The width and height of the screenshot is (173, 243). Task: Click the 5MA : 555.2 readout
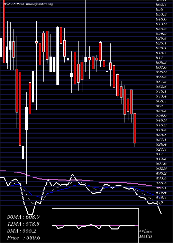coord(21,231)
